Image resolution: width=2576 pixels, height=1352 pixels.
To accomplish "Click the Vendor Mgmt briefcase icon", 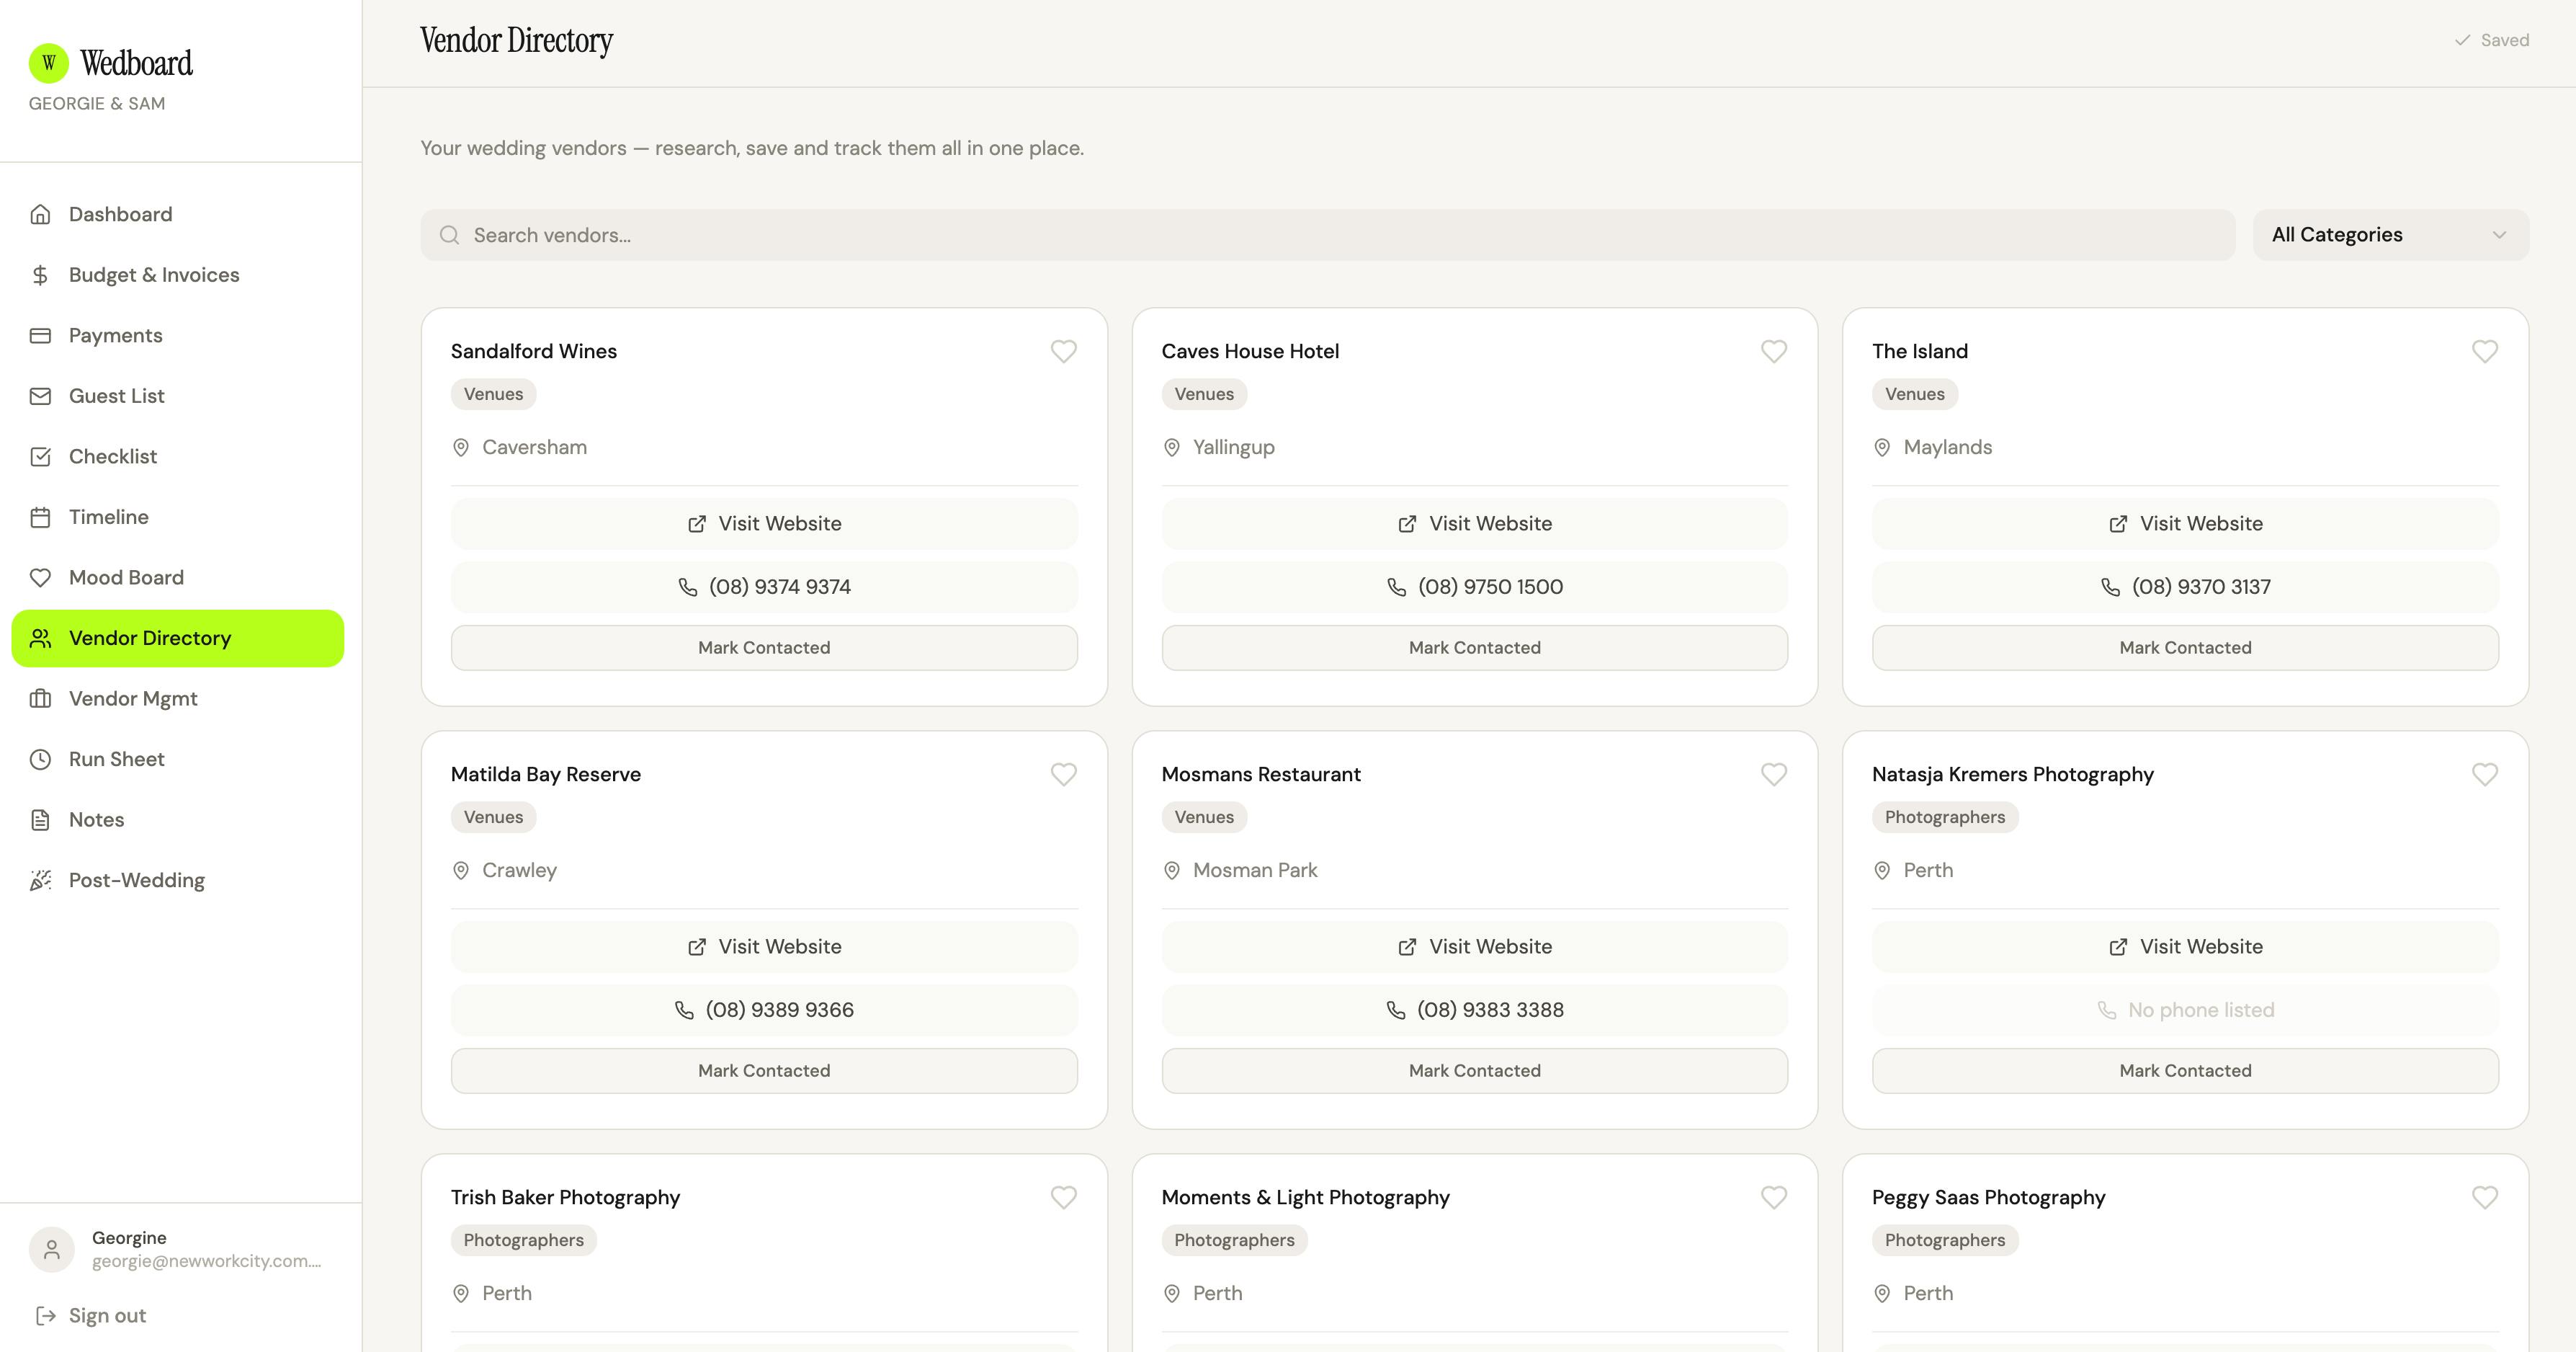I will tap(40, 698).
